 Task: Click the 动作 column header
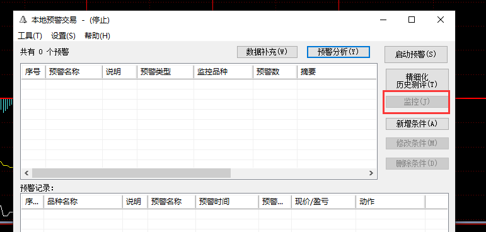click(x=391, y=202)
